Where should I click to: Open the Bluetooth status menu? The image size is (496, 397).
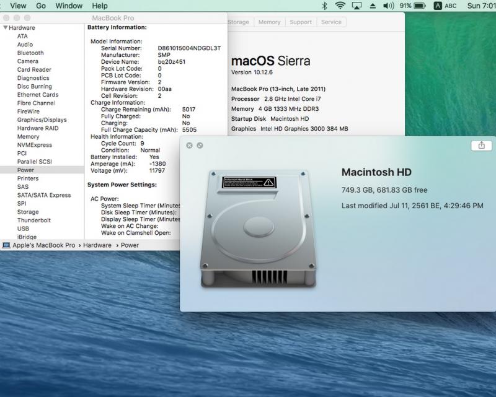[324, 6]
